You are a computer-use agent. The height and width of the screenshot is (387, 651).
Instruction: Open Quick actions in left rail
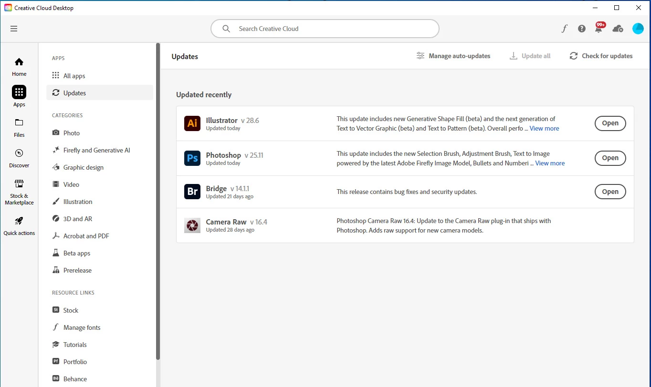19,226
